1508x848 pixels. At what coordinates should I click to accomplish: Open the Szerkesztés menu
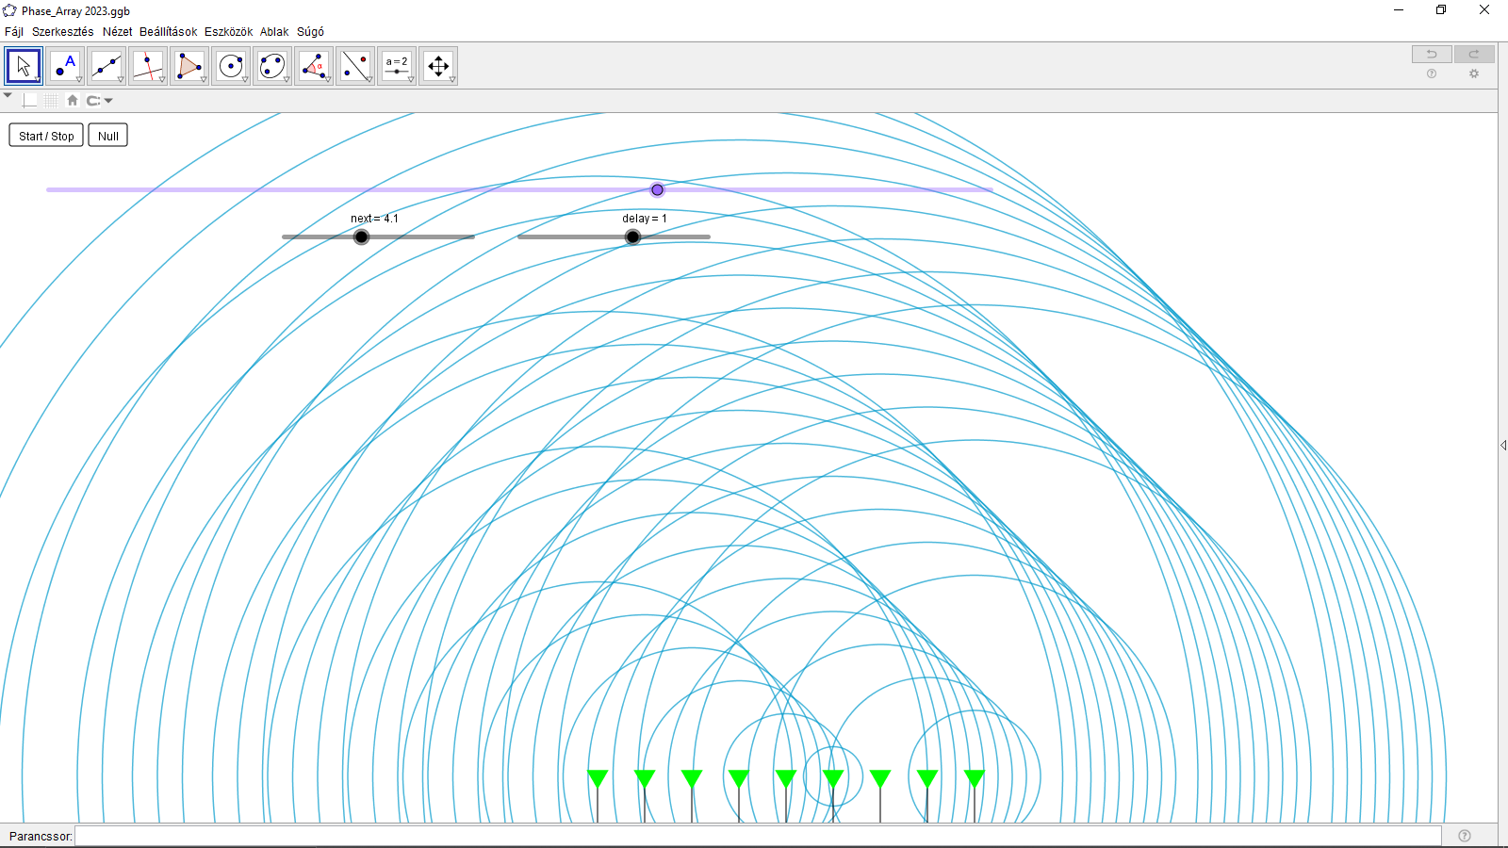[x=62, y=31]
